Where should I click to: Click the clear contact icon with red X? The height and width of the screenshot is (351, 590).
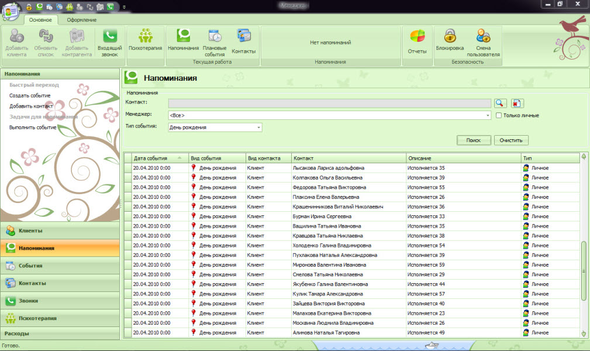(x=517, y=103)
